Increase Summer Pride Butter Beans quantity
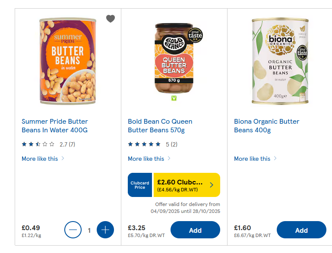 pos(105,230)
